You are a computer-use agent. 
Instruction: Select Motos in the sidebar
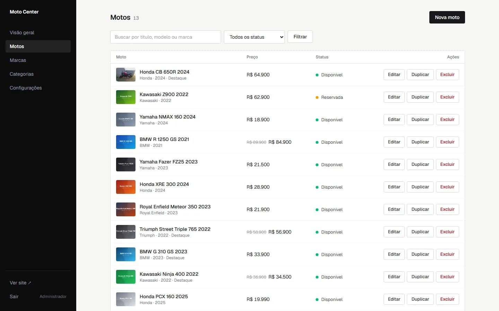pos(38,46)
